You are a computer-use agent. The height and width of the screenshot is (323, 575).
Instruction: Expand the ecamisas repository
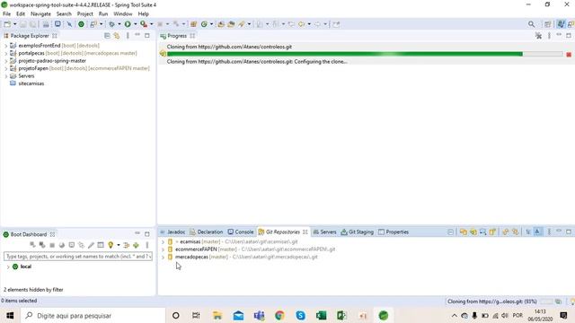click(x=163, y=242)
